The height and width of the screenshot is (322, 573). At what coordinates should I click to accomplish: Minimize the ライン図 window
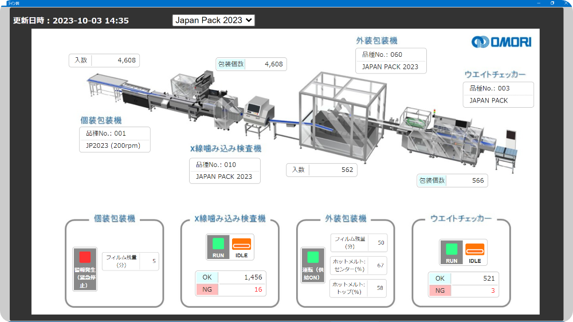(x=539, y=3)
